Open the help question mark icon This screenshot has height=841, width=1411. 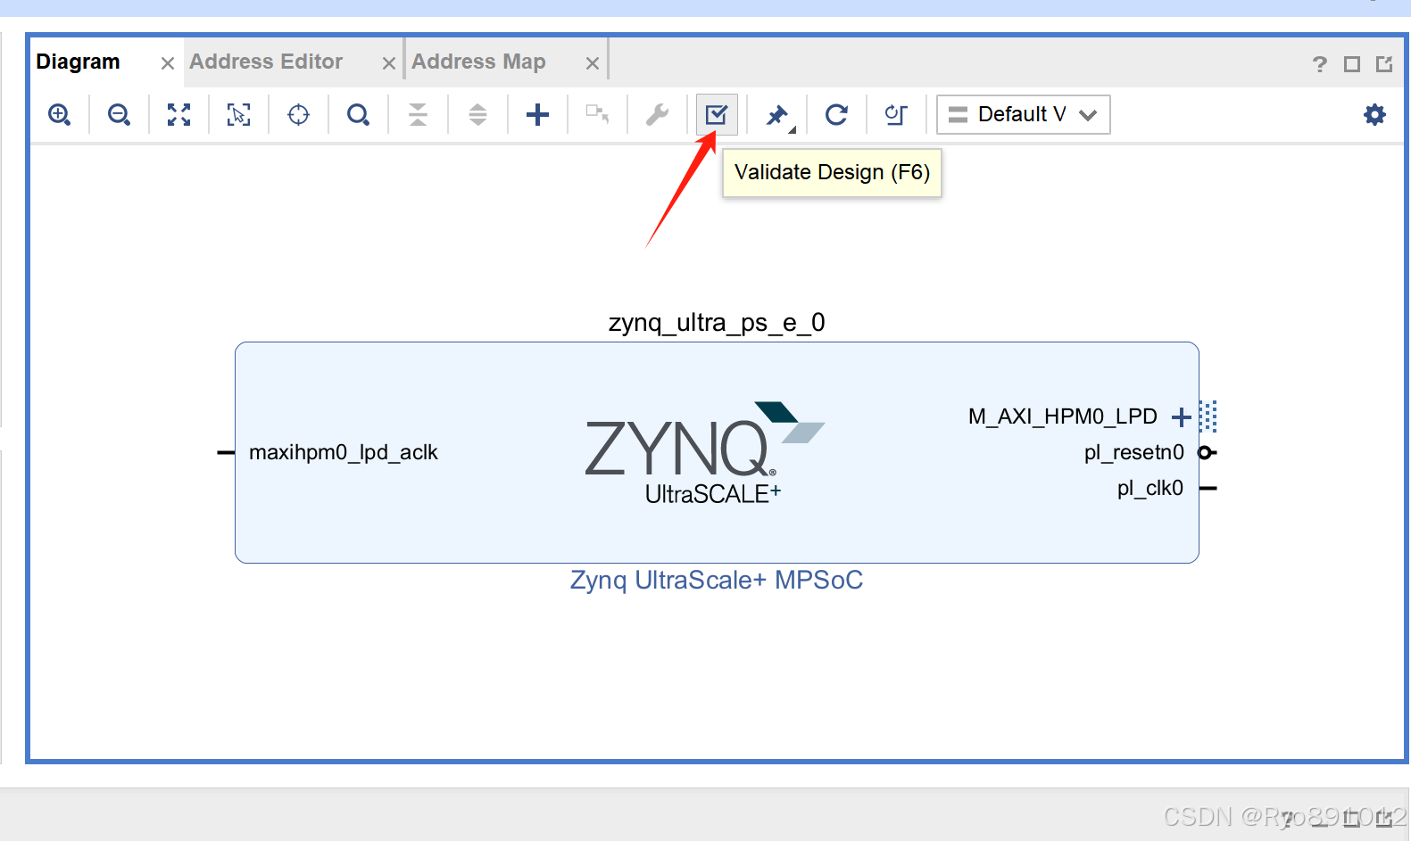point(1320,64)
